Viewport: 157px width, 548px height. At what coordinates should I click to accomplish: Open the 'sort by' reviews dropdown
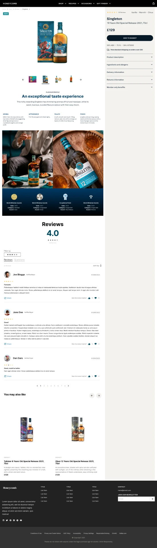point(97,265)
